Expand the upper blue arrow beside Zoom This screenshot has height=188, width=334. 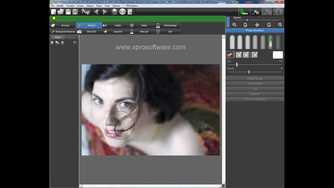pos(228,19)
